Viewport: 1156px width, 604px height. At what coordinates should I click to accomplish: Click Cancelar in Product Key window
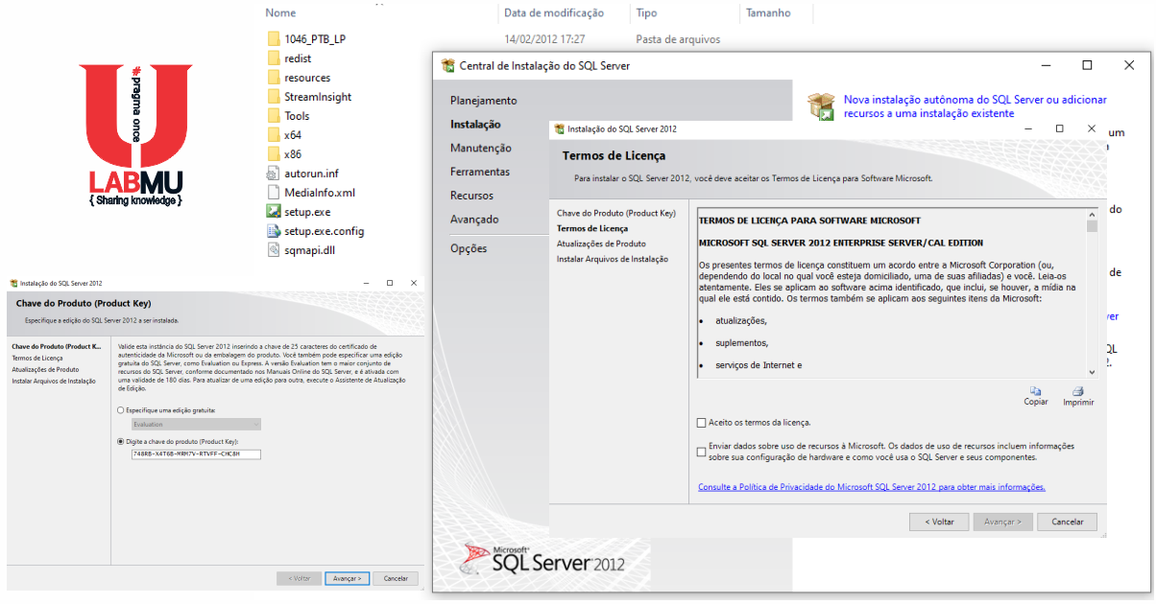(x=397, y=578)
